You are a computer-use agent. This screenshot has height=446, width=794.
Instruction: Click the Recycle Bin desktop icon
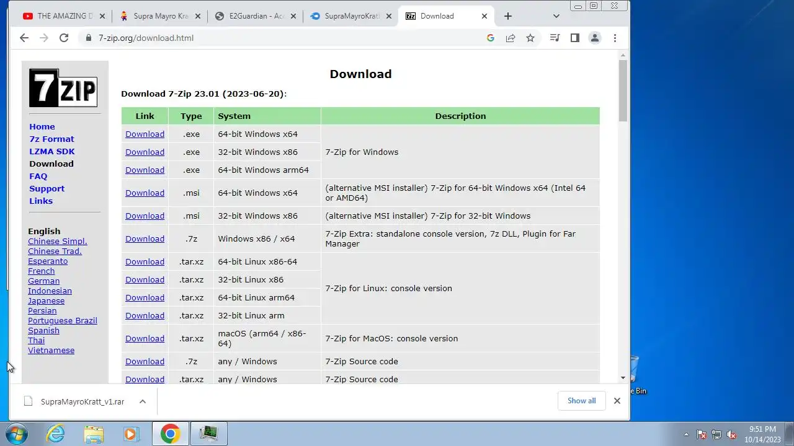636,375
